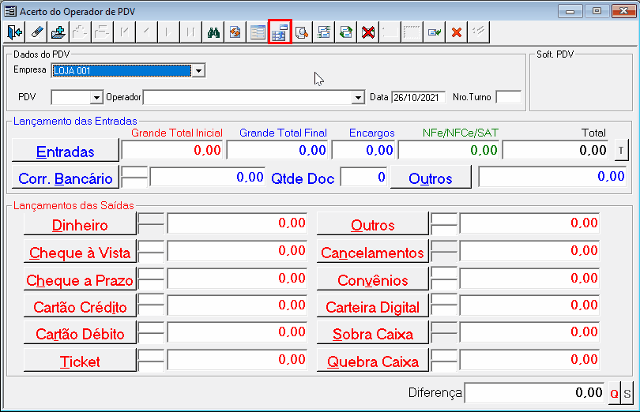Viewport: 640px width, 412px height.
Task: Click the Convênios button
Action: [x=373, y=279]
